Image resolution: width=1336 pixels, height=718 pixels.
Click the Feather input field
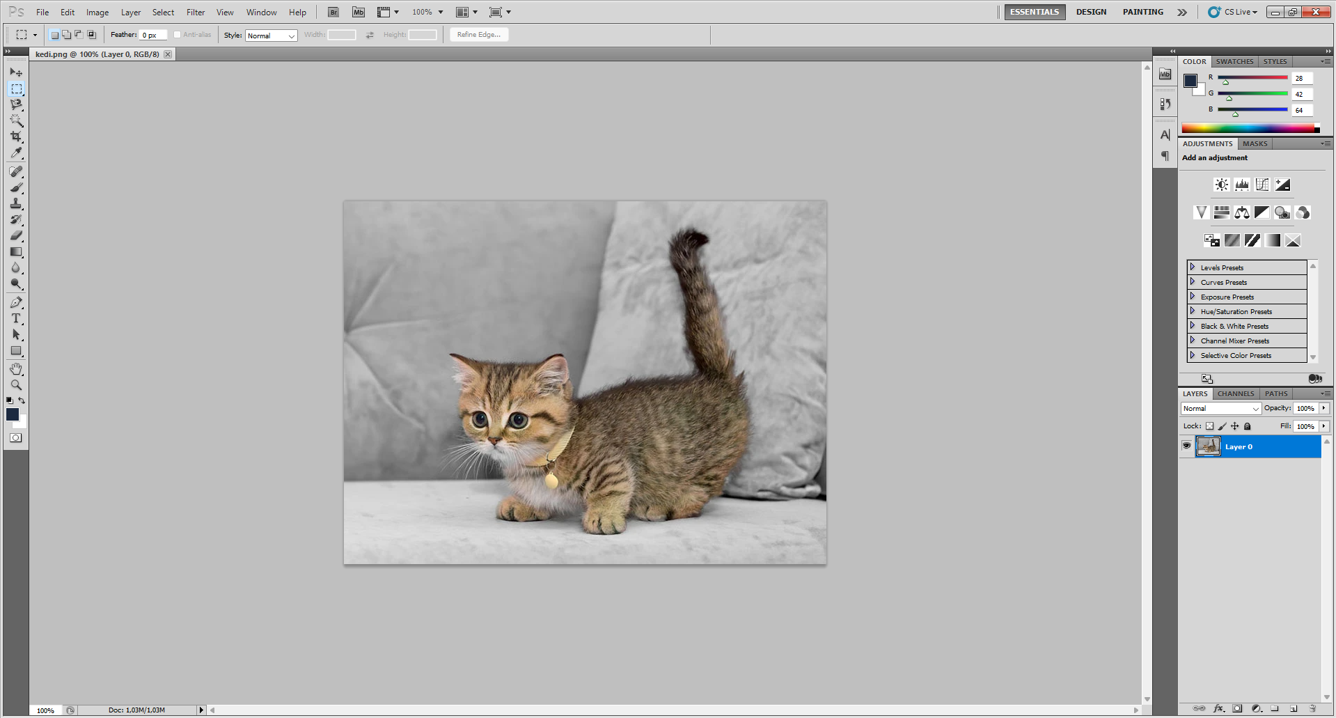(152, 35)
